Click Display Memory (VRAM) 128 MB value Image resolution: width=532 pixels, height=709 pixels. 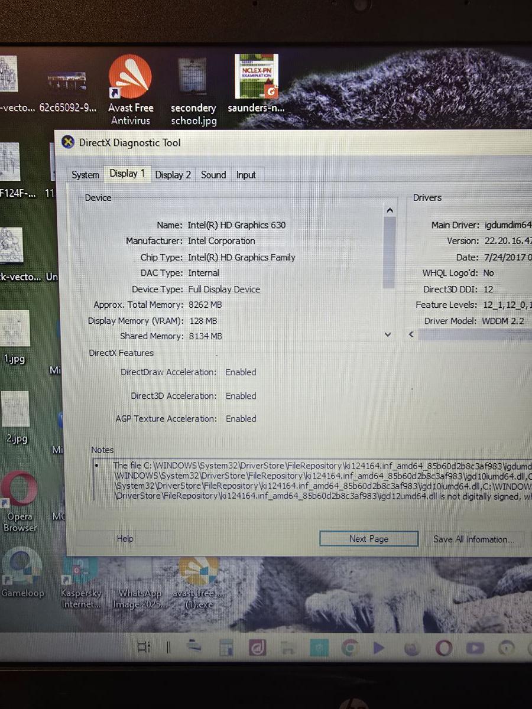203,321
